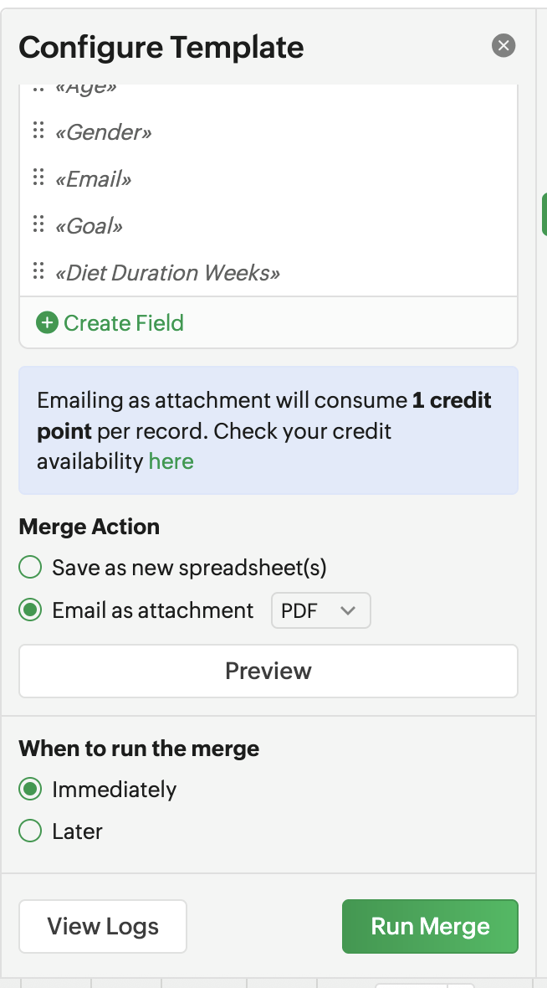Click the Preview button
The height and width of the screenshot is (988, 547).
coord(268,671)
